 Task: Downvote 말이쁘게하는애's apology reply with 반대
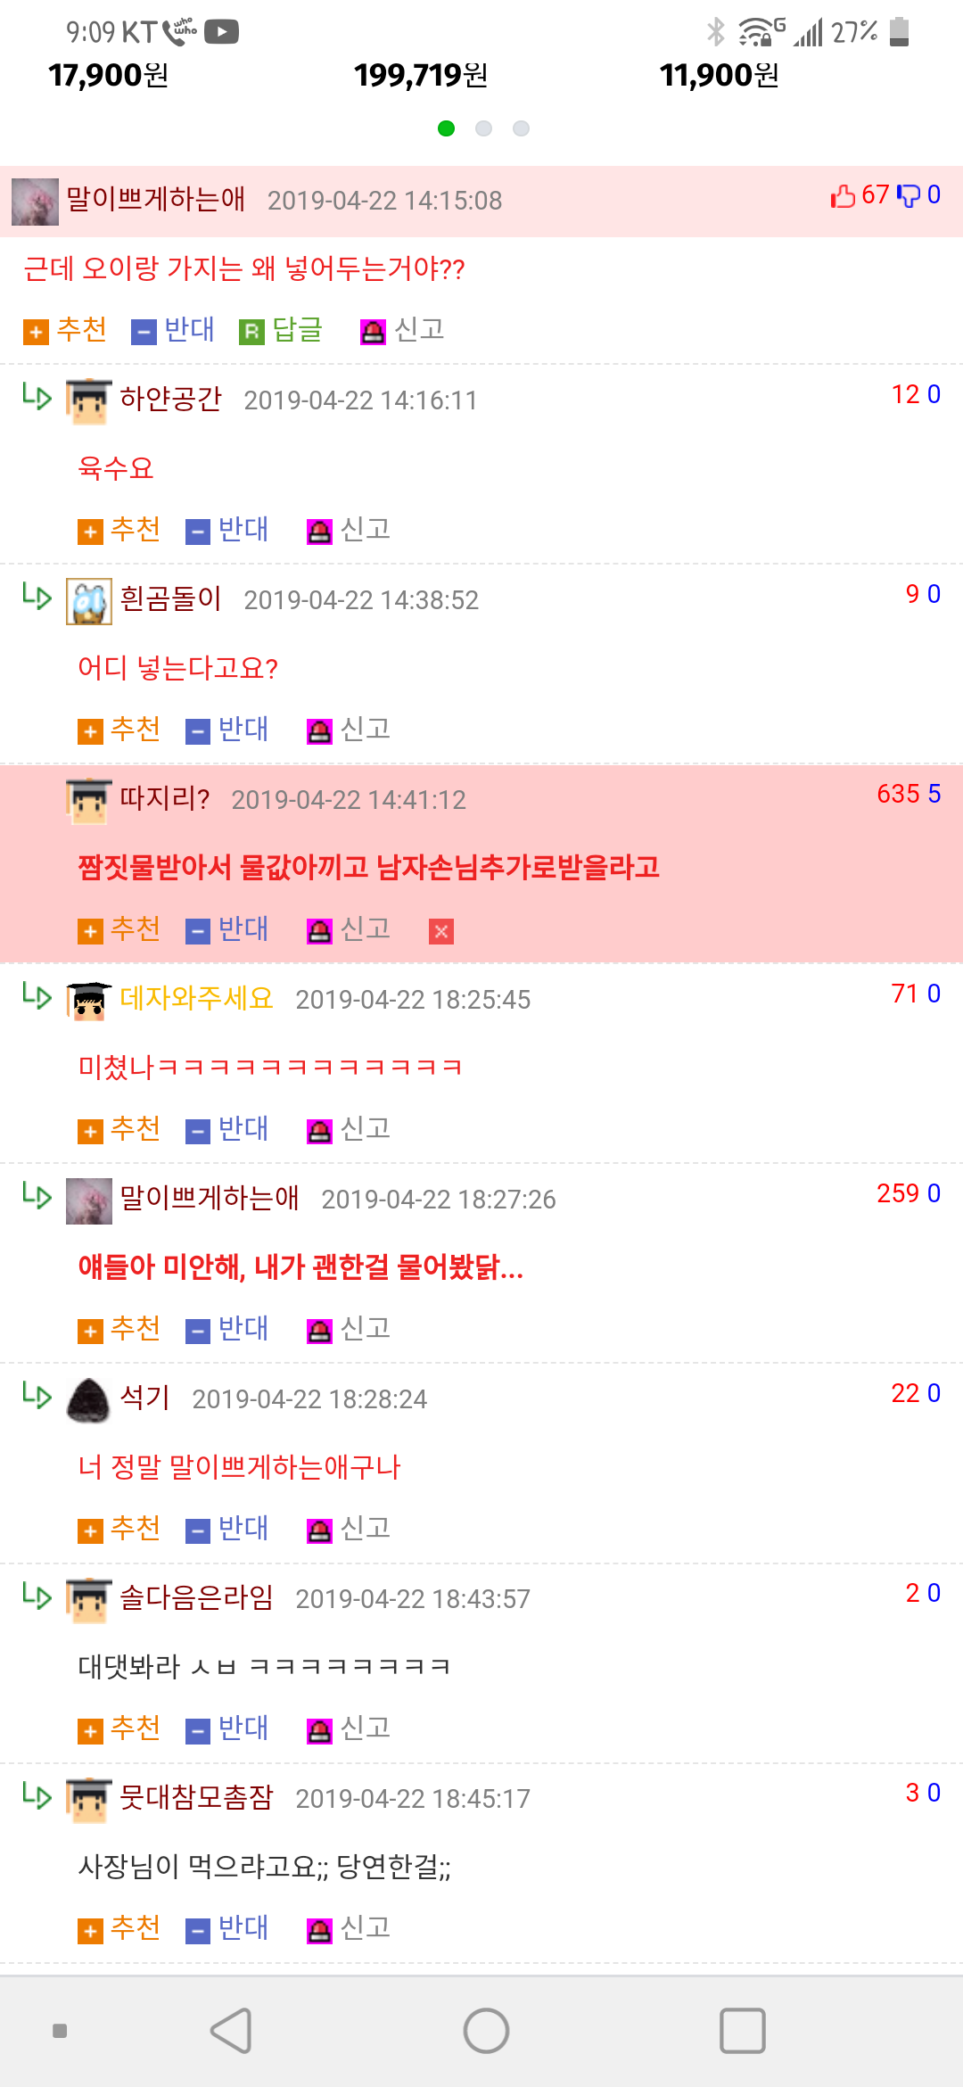(x=227, y=1329)
